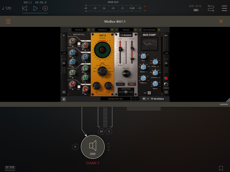Image resolution: width=230 pixels, height=172 pixels.
Task: Toggle power for the Saturator X slot
Action: 112,30
